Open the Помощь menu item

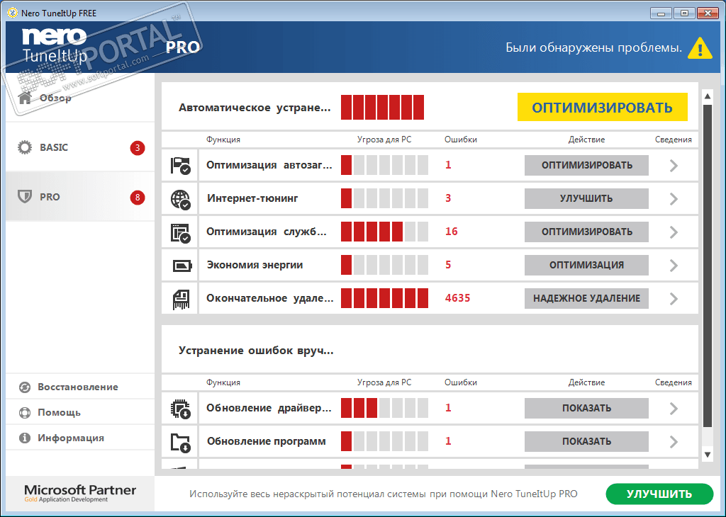tap(80, 412)
